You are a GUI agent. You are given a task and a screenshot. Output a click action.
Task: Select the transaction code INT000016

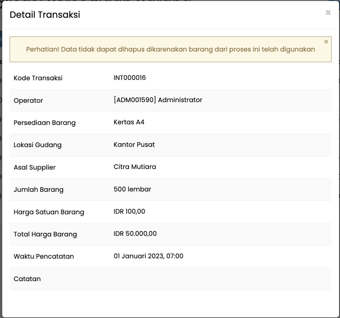point(129,78)
